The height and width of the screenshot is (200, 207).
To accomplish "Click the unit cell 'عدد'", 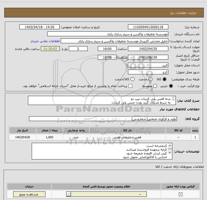I will coord(76,137).
